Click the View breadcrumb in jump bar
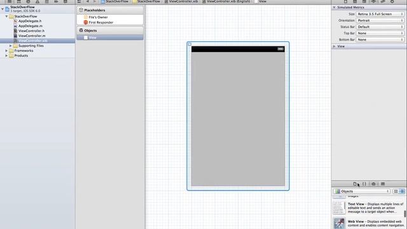This screenshot has height=229, width=407. [260, 1]
